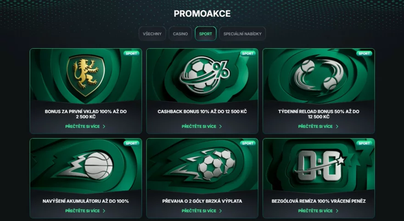Image resolution: width=404 pixels, height=221 pixels.
Task: Switch to the Všechny tab
Action: (152, 34)
